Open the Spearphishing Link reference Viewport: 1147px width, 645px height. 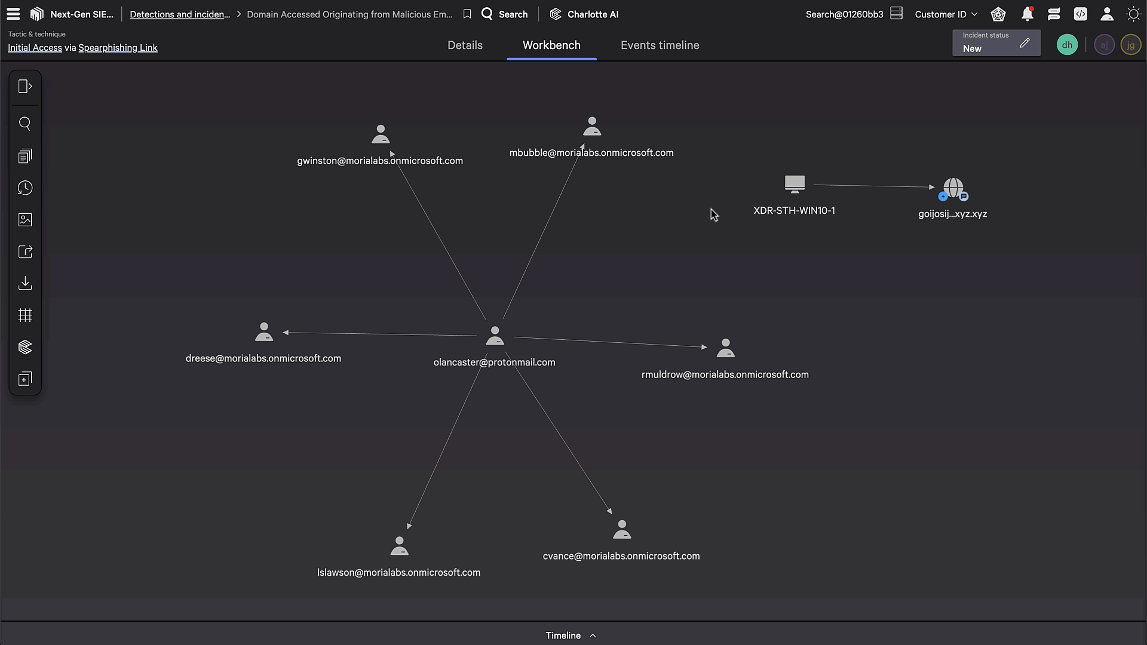tap(118, 48)
